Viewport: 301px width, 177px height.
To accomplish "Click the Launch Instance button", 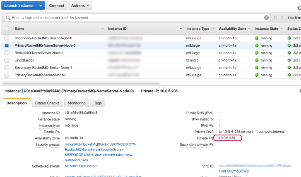I will pyautogui.click(x=19, y=5).
